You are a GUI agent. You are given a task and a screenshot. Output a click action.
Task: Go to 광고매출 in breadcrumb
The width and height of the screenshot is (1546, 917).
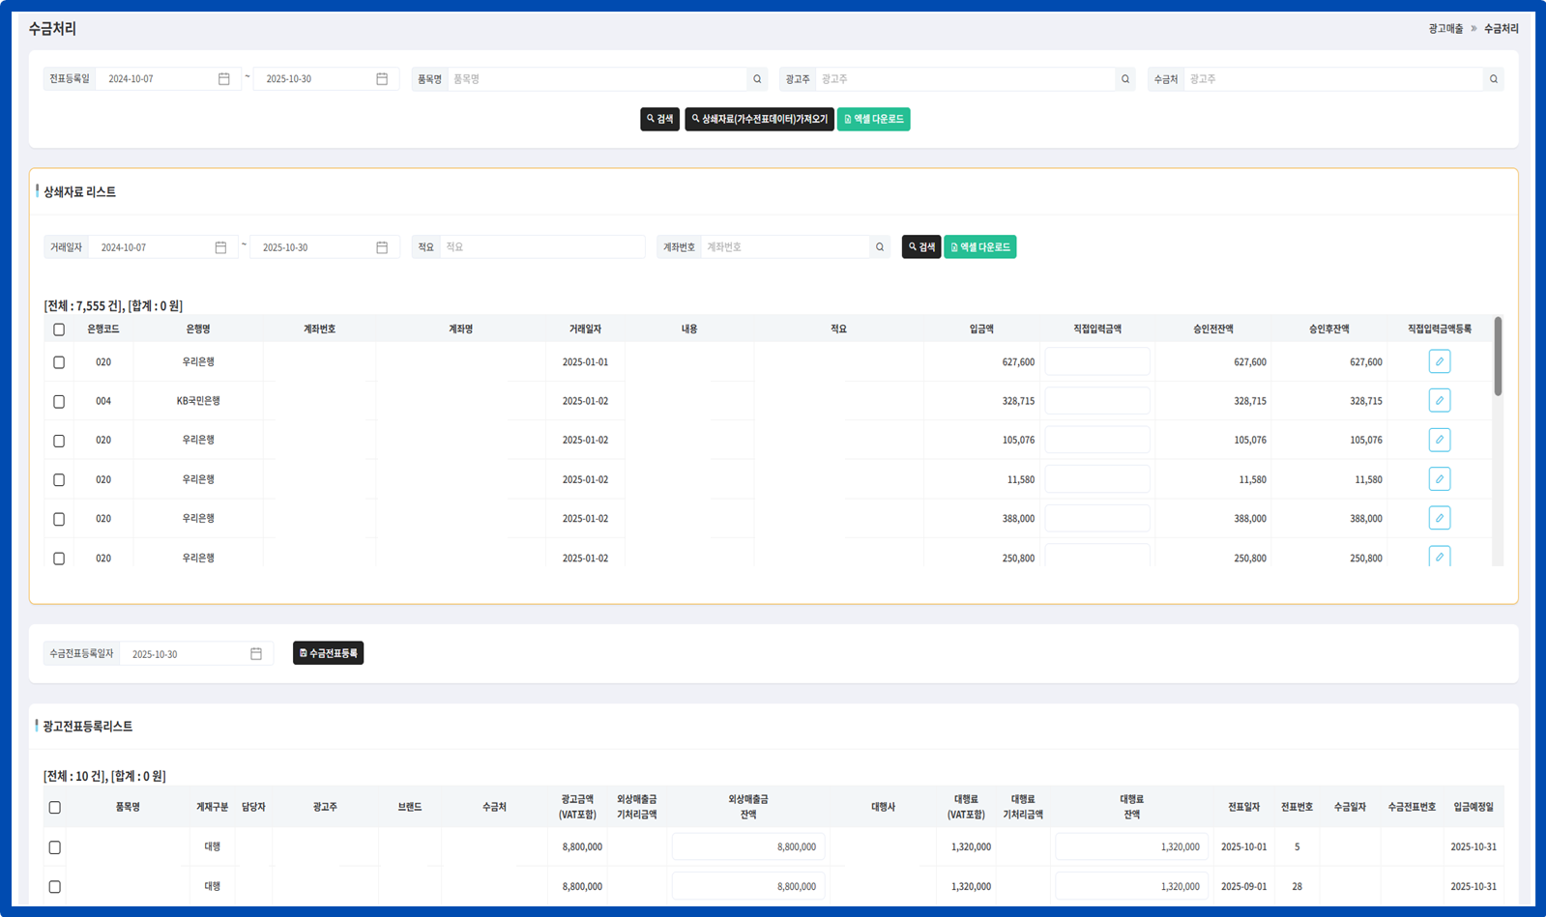pos(1445,29)
